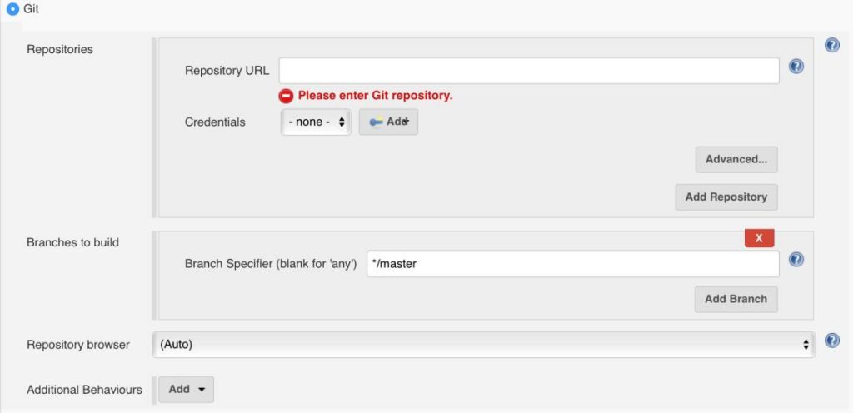
Task: Open the Credentials '- none -' dropdown
Action: click(x=316, y=122)
